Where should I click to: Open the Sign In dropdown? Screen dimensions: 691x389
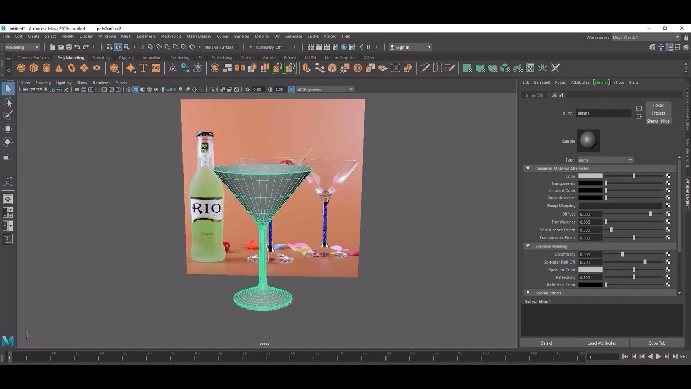411,47
